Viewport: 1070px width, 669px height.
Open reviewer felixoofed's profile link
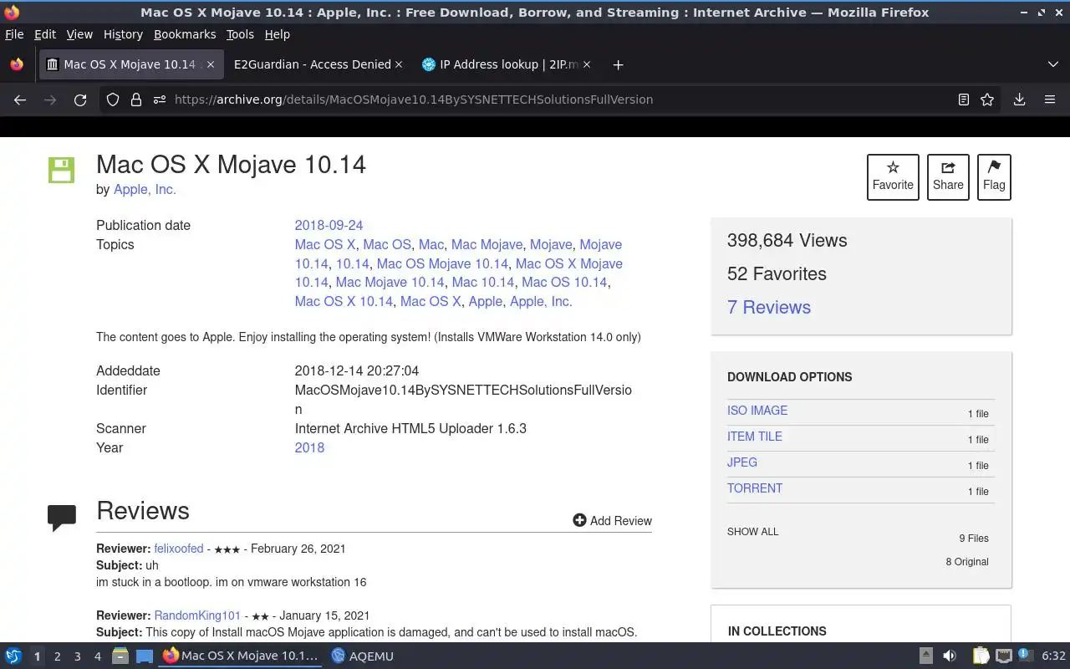(x=179, y=549)
